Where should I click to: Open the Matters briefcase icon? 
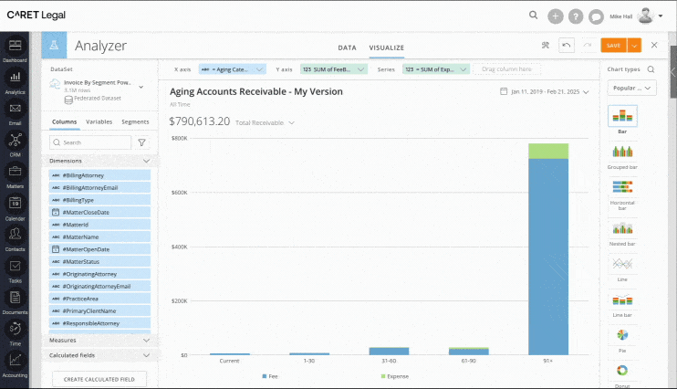tap(15, 171)
